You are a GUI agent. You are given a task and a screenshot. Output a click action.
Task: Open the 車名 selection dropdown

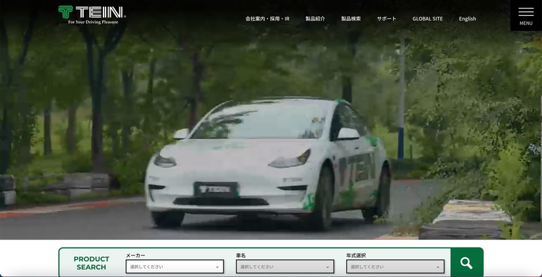point(284,267)
